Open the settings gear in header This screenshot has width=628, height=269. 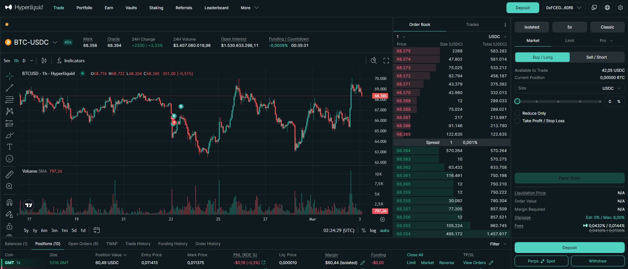(x=620, y=8)
